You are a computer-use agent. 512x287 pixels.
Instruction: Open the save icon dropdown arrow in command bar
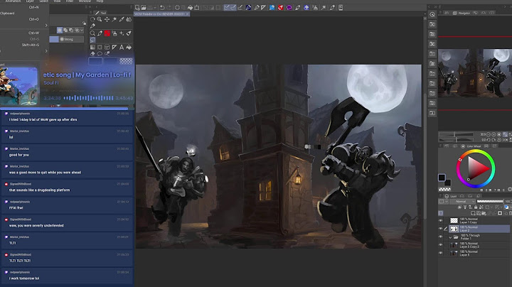[x=155, y=8]
